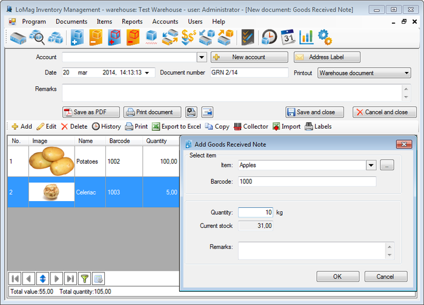Select the Potatoes row image thumbnail
The image size is (424, 305).
click(51, 161)
